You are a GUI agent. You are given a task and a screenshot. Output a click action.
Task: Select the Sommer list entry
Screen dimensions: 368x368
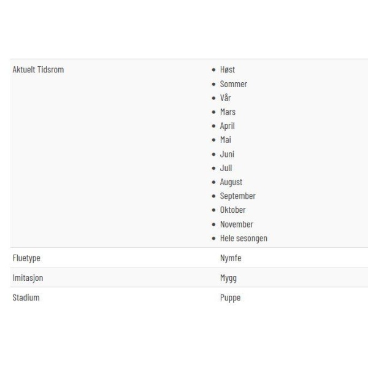pyautogui.click(x=233, y=84)
